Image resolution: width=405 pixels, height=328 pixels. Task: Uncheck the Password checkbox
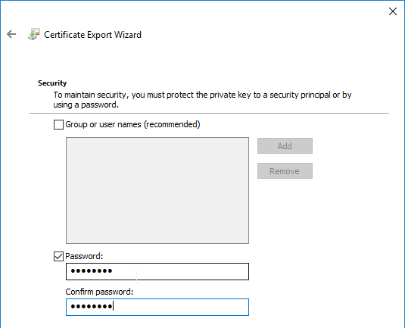tap(58, 256)
